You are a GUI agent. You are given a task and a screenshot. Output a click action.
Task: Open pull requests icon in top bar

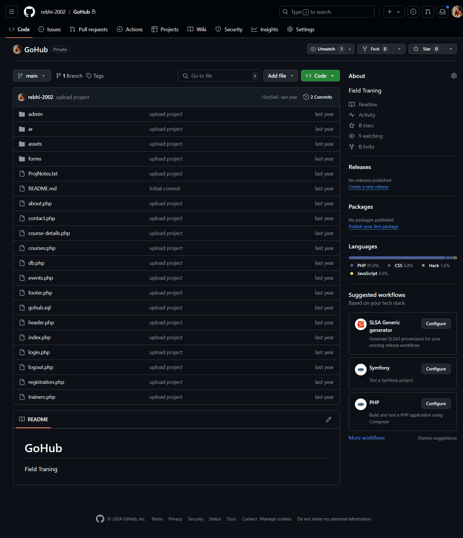click(x=428, y=12)
